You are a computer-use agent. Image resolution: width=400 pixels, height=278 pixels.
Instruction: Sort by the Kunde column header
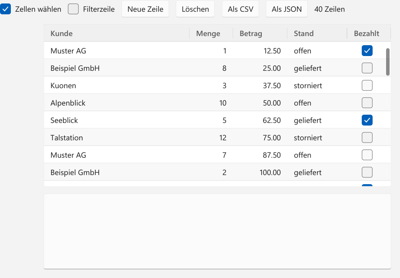click(117, 33)
